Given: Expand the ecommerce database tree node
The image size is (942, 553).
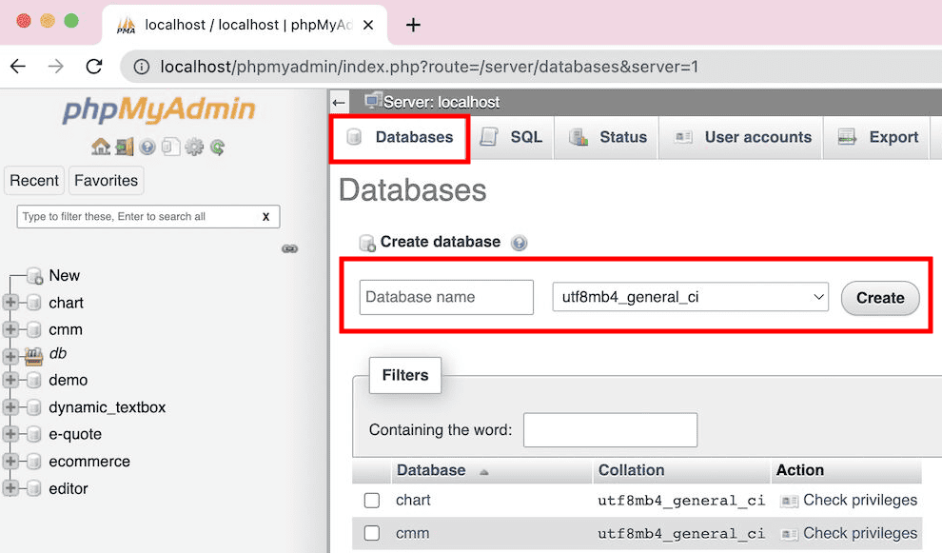Looking at the screenshot, I should (x=10, y=461).
